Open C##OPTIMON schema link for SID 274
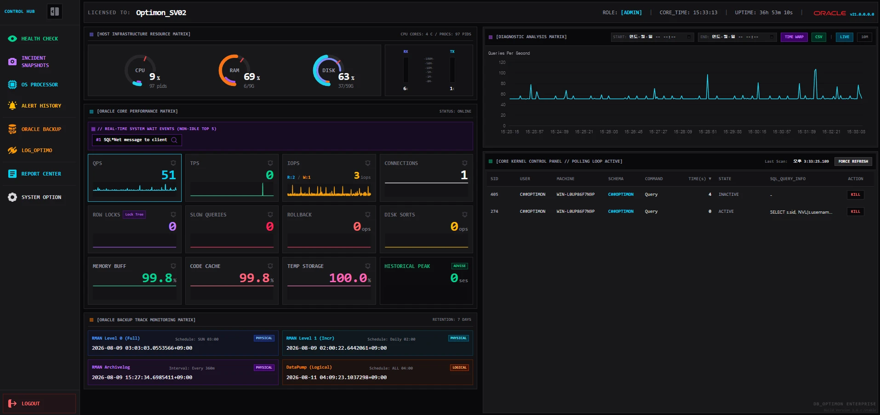The height and width of the screenshot is (415, 880). tap(621, 211)
